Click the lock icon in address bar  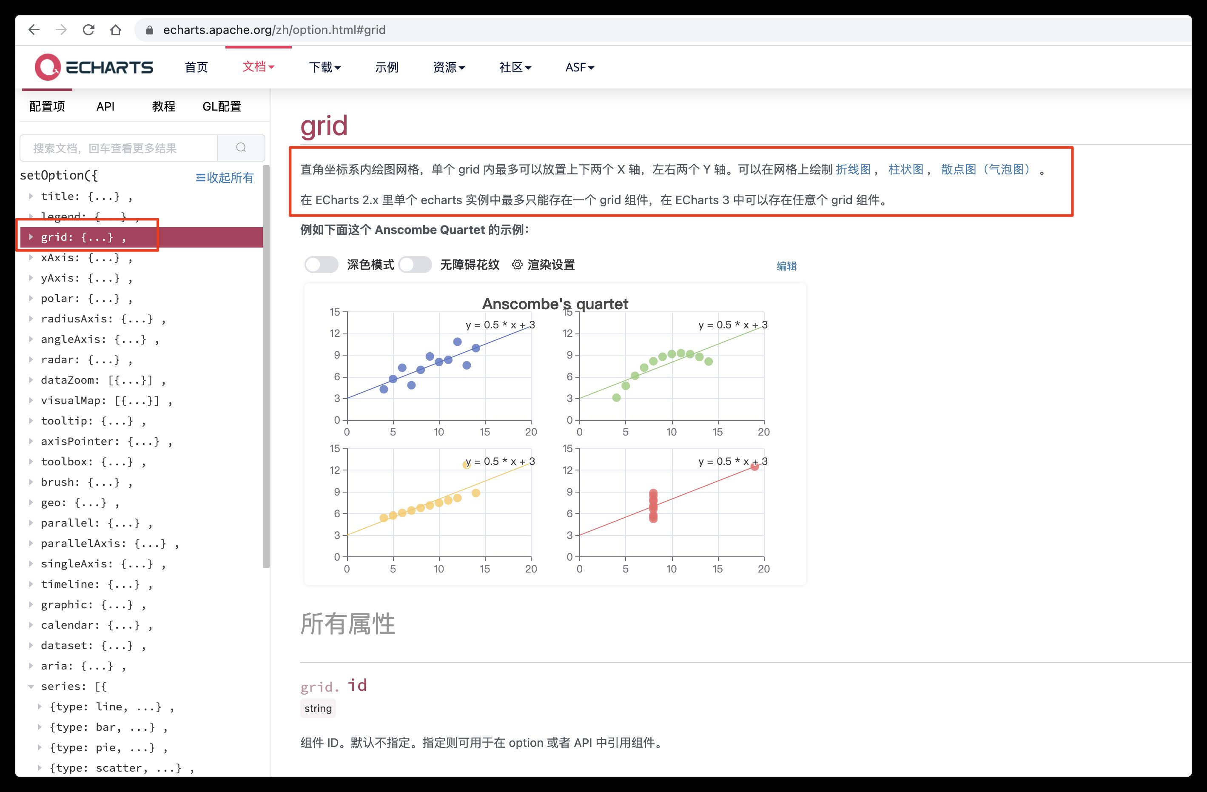(x=149, y=30)
